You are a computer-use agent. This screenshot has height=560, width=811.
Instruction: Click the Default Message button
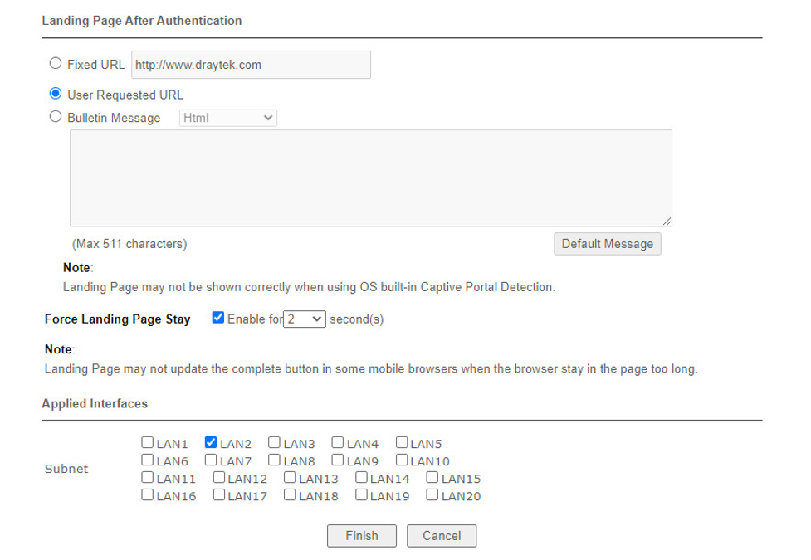(608, 244)
